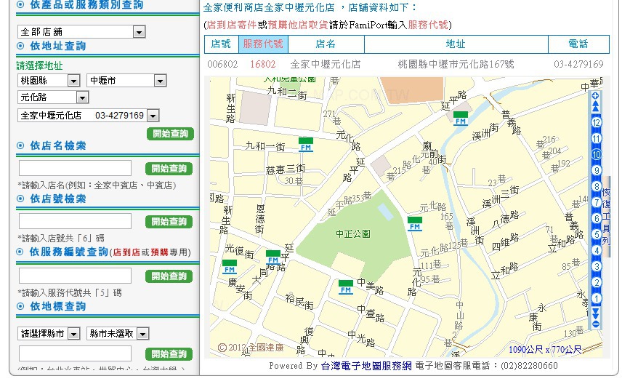Click the FM store marker on 中美路
The width and height of the screenshot is (638, 384).
[345, 287]
